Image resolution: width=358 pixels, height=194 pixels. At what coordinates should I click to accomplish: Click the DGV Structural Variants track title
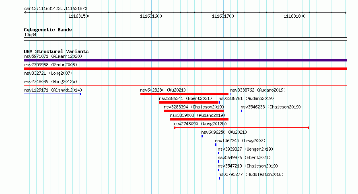[x=56, y=51]
